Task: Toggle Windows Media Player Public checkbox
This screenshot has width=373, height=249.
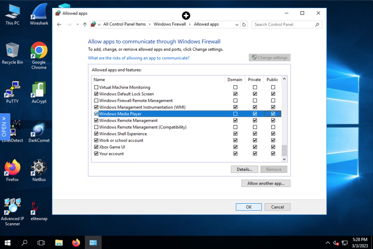Action: tap(273, 114)
